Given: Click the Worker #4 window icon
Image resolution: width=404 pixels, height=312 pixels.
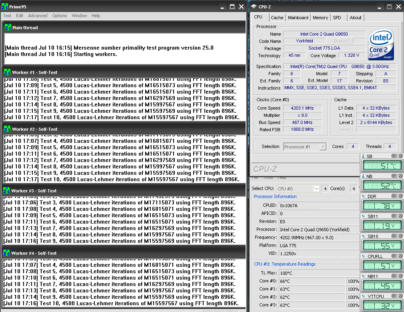Looking at the screenshot, I should (6, 253).
